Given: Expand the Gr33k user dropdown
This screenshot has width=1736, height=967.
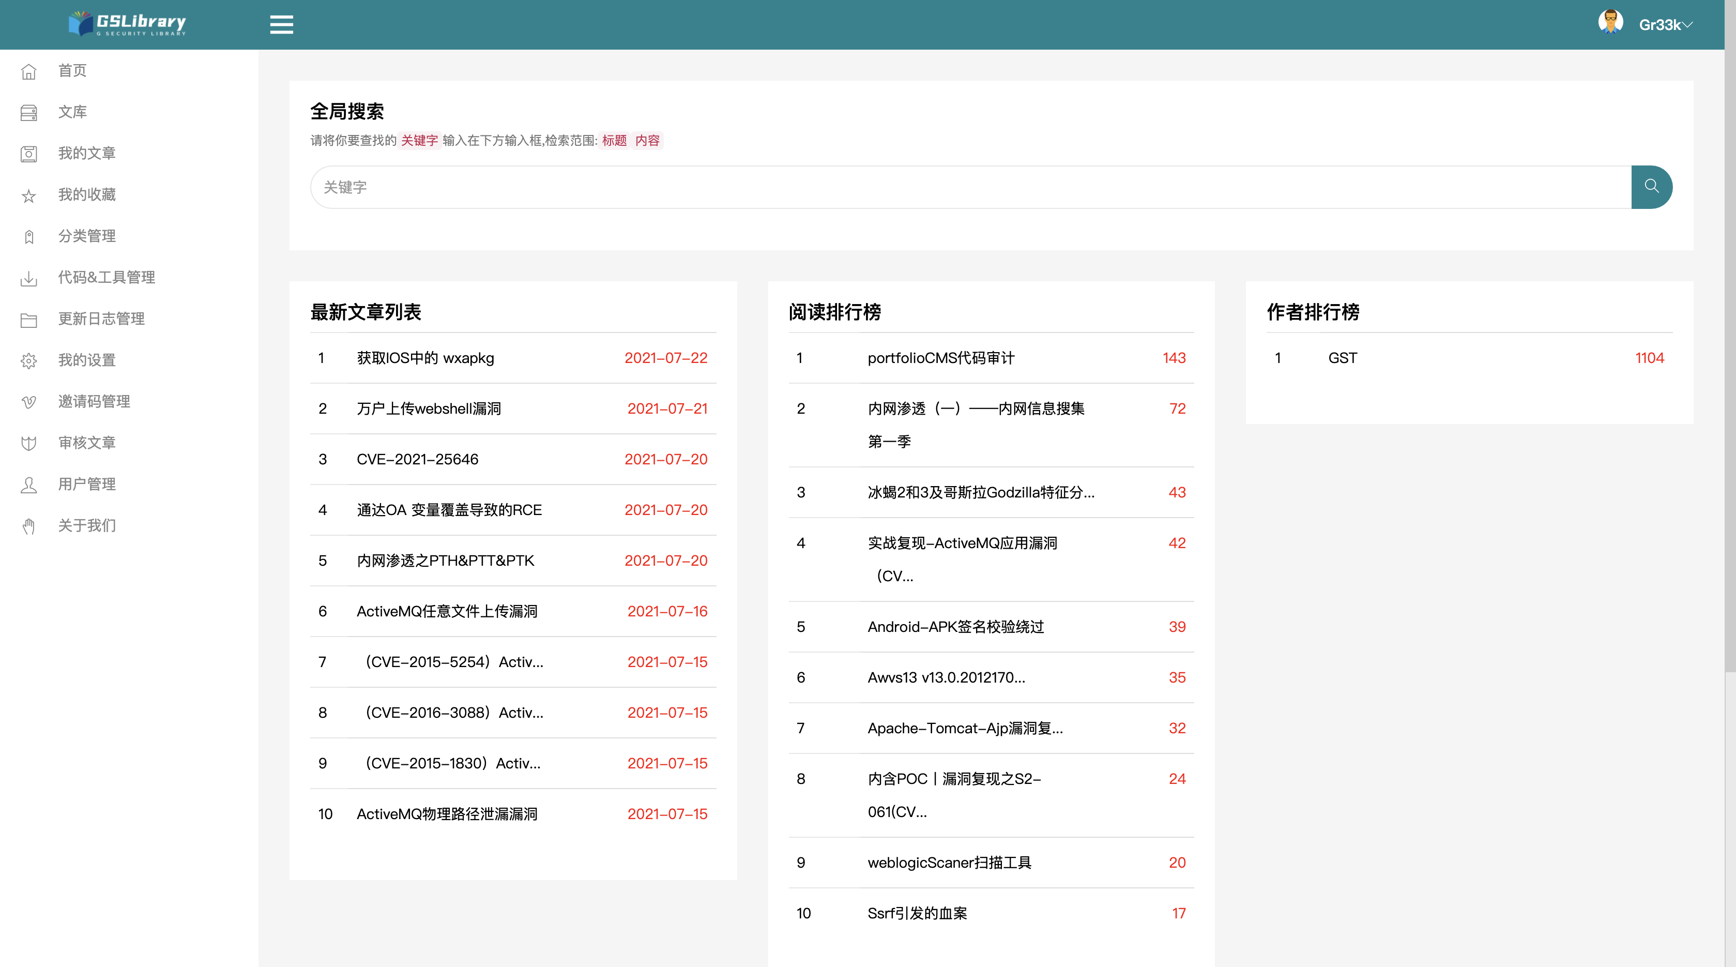Looking at the screenshot, I should coord(1665,25).
